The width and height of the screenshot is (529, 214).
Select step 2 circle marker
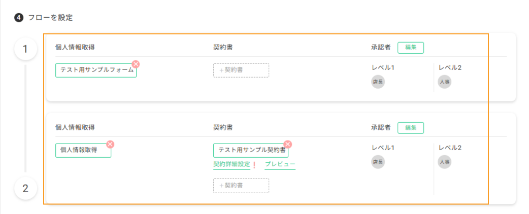coord(25,188)
